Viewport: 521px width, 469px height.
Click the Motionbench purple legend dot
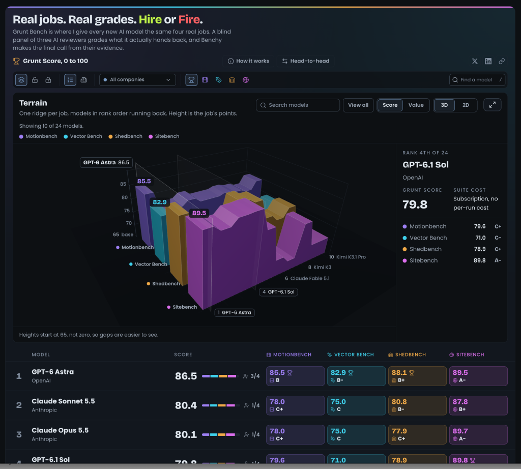(x=21, y=136)
